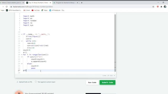The image size is (168, 94).
Task: Open a new tab with the plus button
Action: pyautogui.click(x=82, y=3)
